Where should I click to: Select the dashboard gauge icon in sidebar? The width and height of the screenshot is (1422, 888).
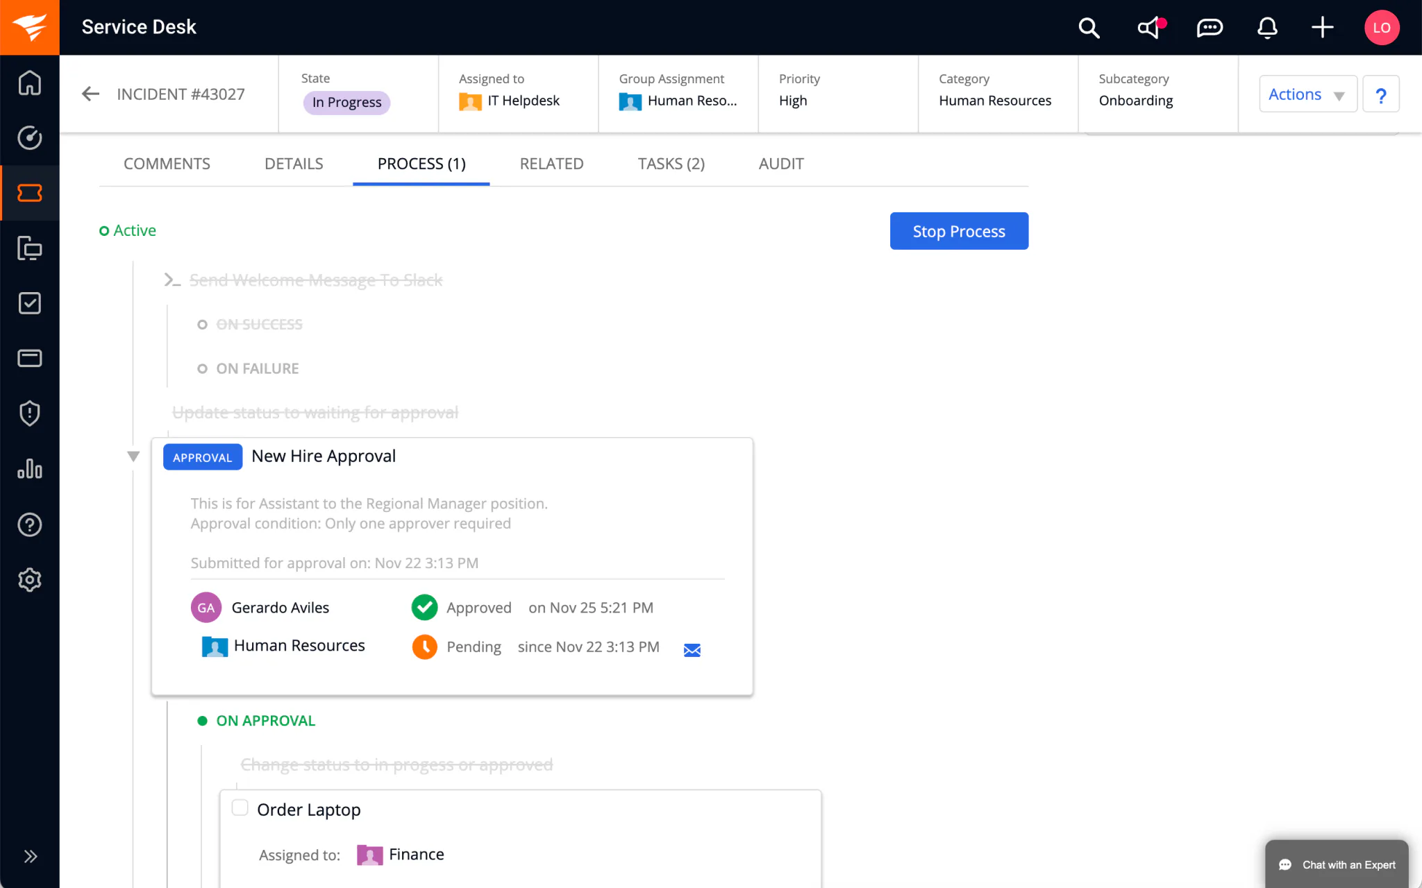coord(29,137)
